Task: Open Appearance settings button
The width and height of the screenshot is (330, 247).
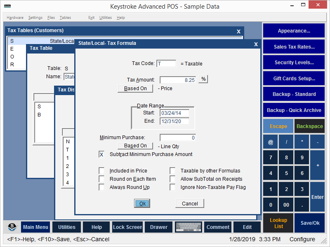Action: click(x=294, y=30)
